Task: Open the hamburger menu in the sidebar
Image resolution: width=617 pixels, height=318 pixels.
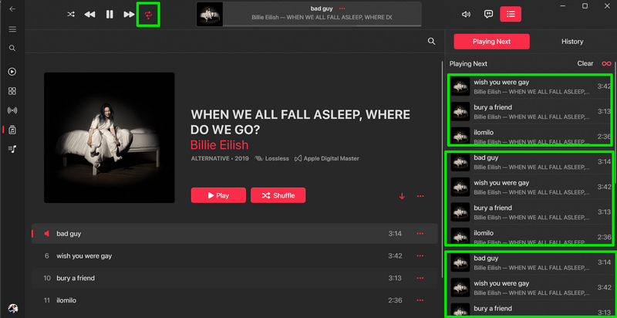Action: coord(12,29)
